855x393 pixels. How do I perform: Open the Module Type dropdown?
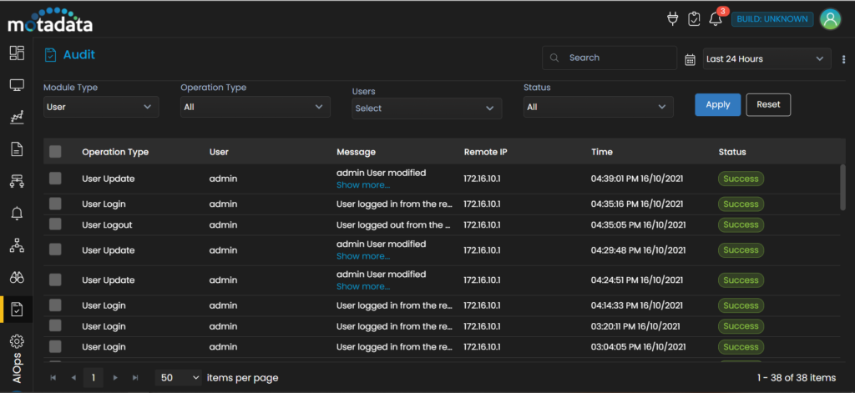click(x=101, y=107)
